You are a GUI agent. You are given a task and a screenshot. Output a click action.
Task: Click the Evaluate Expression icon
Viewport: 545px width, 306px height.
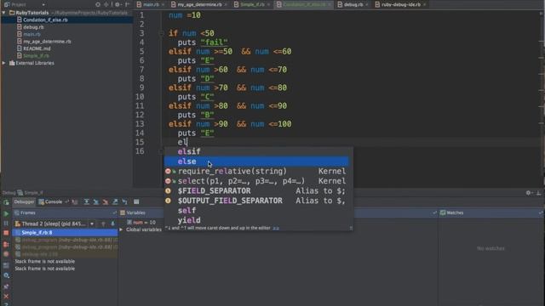pos(136,202)
